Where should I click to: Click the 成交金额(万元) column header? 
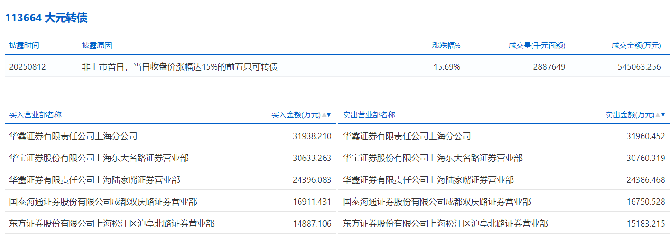pos(636,46)
